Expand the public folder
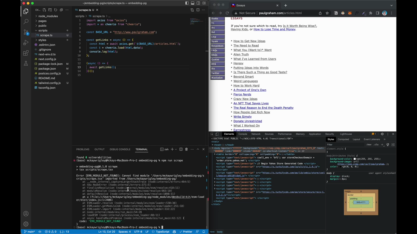The height and width of the screenshot is (234, 417). coord(42,26)
